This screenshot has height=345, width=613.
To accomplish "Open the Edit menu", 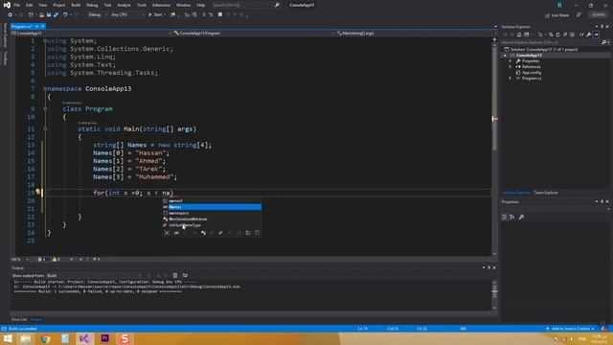I will pos(30,5).
